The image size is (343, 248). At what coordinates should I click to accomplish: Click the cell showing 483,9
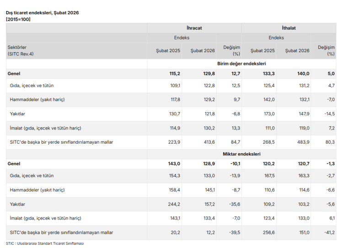pyautogui.click(x=302, y=142)
